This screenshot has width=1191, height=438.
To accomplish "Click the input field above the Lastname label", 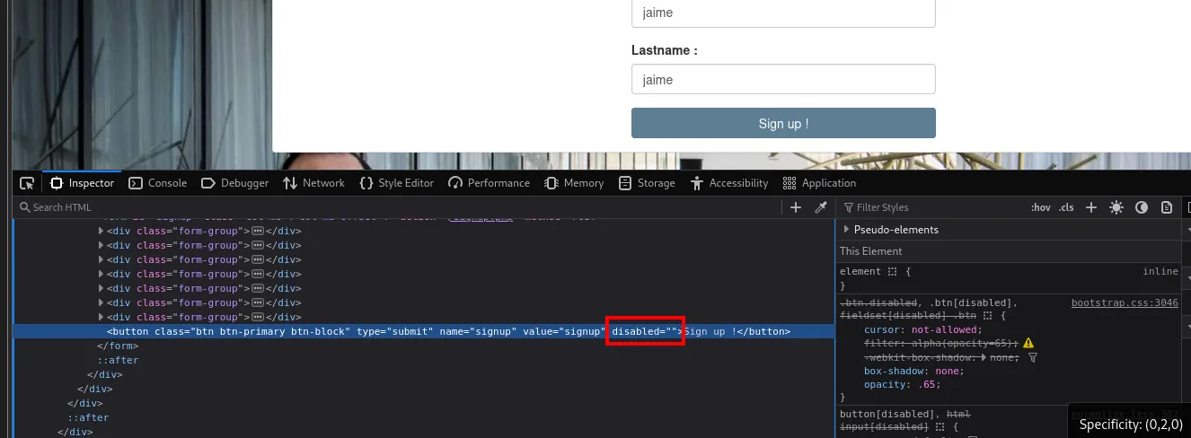I will point(783,13).
